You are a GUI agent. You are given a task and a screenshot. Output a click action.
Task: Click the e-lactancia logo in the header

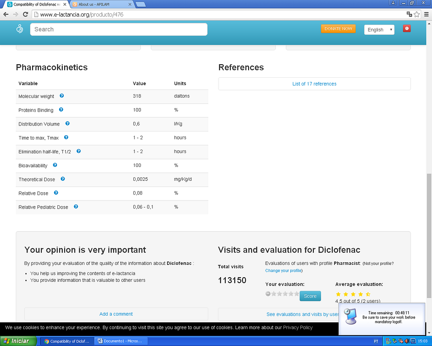tap(19, 29)
